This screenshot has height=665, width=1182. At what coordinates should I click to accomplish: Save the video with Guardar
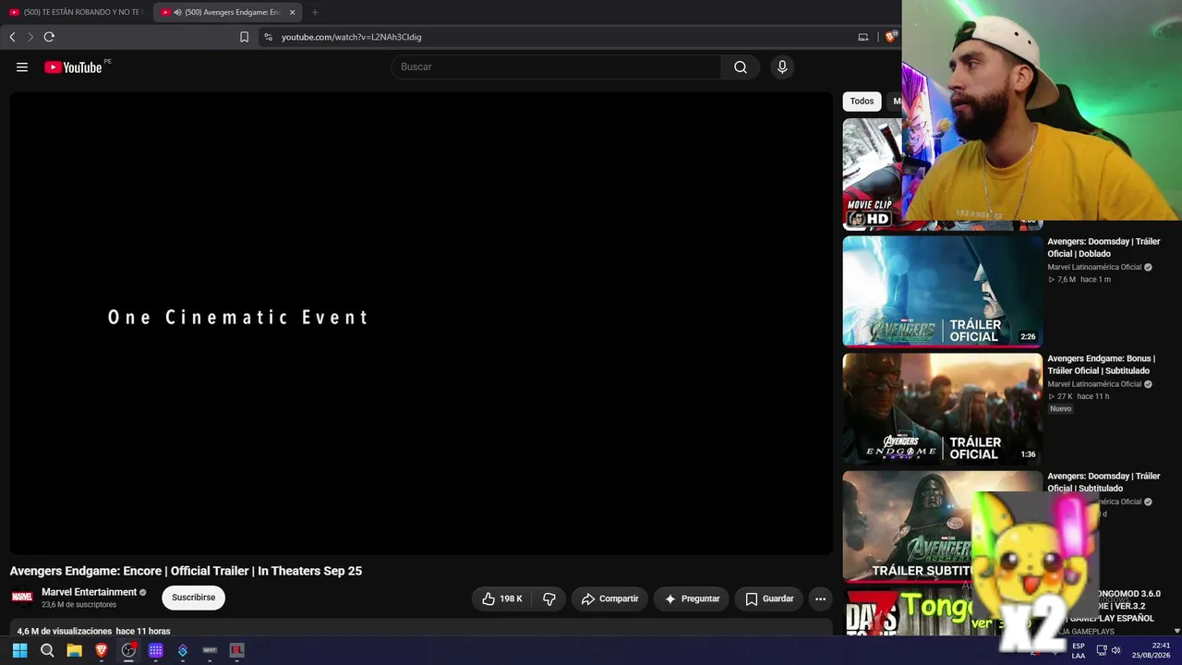(x=769, y=598)
